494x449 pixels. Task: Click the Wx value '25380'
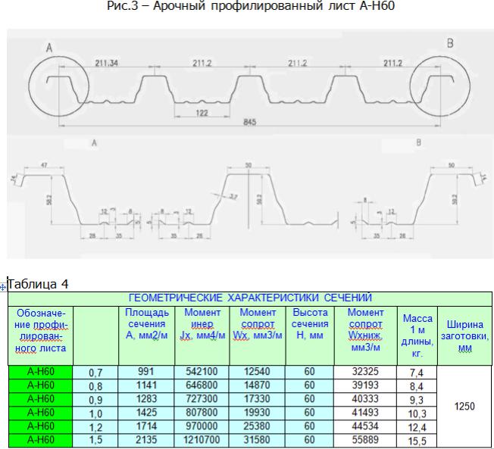pos(257,426)
